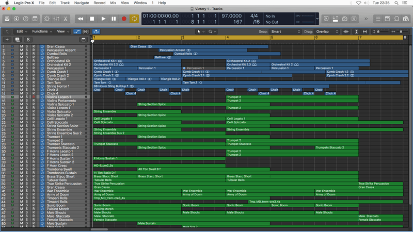Solo the Cymbal Rolls track

pos(27,54)
